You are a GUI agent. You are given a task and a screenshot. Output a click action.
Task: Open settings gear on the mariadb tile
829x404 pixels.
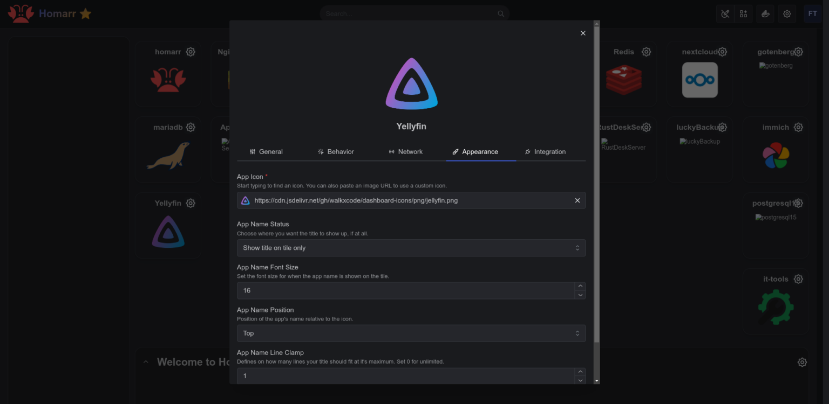(x=191, y=127)
